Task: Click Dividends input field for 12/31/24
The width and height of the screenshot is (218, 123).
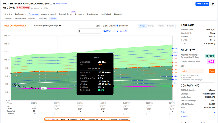Action: pyautogui.click(x=57, y=114)
